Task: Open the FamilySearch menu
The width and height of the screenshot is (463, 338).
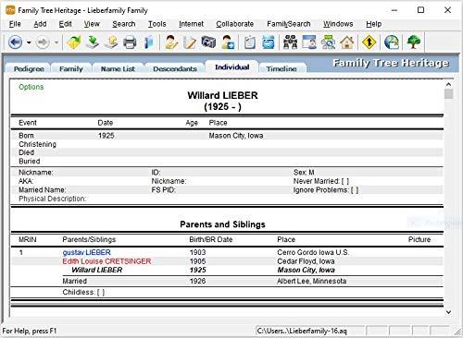Action: [x=289, y=24]
